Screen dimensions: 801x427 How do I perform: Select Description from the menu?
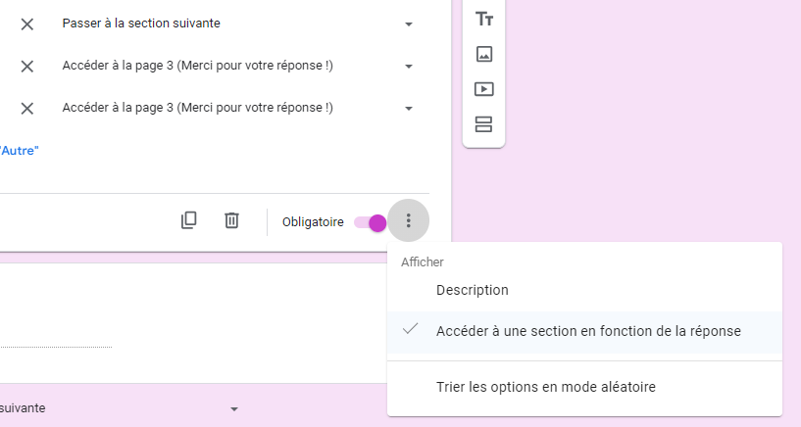click(x=473, y=290)
